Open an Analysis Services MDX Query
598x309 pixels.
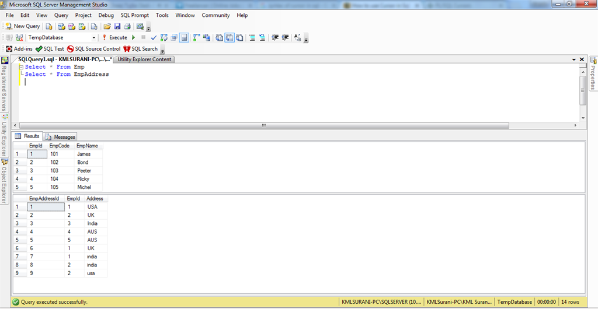coord(61,26)
